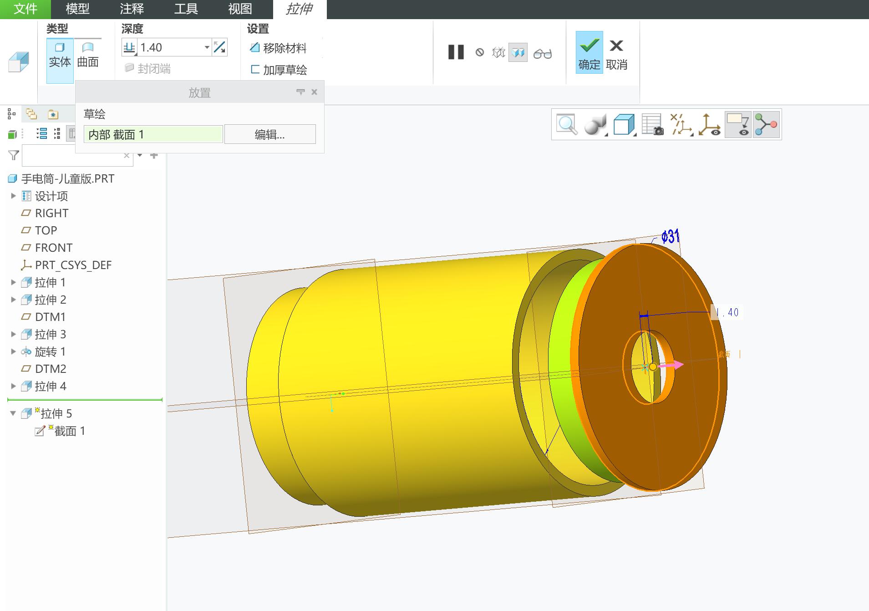Expand the 拉伸 4 feature
This screenshot has height=611, width=869.
tap(13, 386)
